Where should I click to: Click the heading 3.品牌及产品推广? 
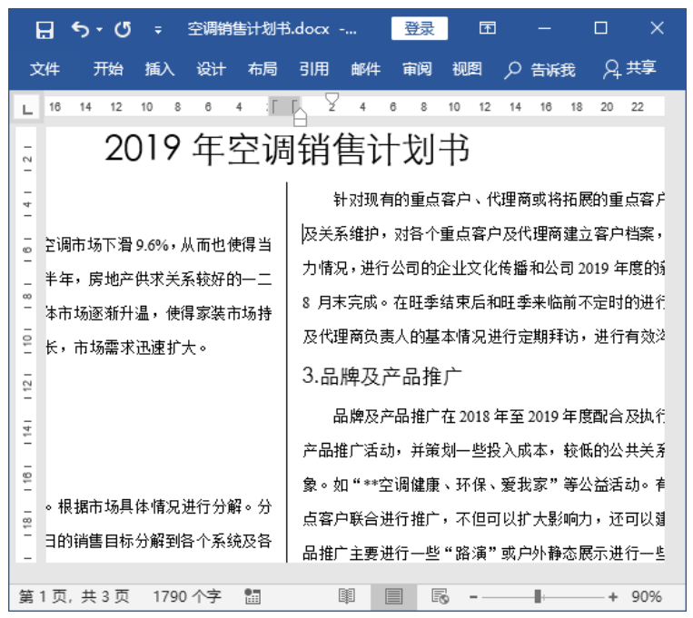pyautogui.click(x=381, y=377)
